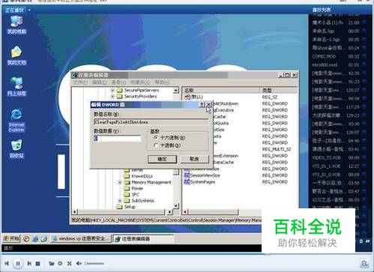
Task: Open a file using the player's open icon
Action: [x=51, y=263]
